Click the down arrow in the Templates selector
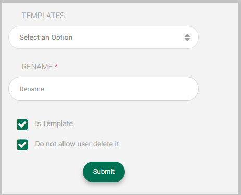Screen dimensions: 241x195 coord(187,40)
